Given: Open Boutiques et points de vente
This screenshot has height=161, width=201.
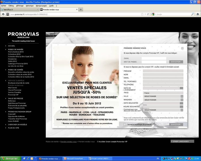Looking at the screenshot, I should click(x=19, y=83).
